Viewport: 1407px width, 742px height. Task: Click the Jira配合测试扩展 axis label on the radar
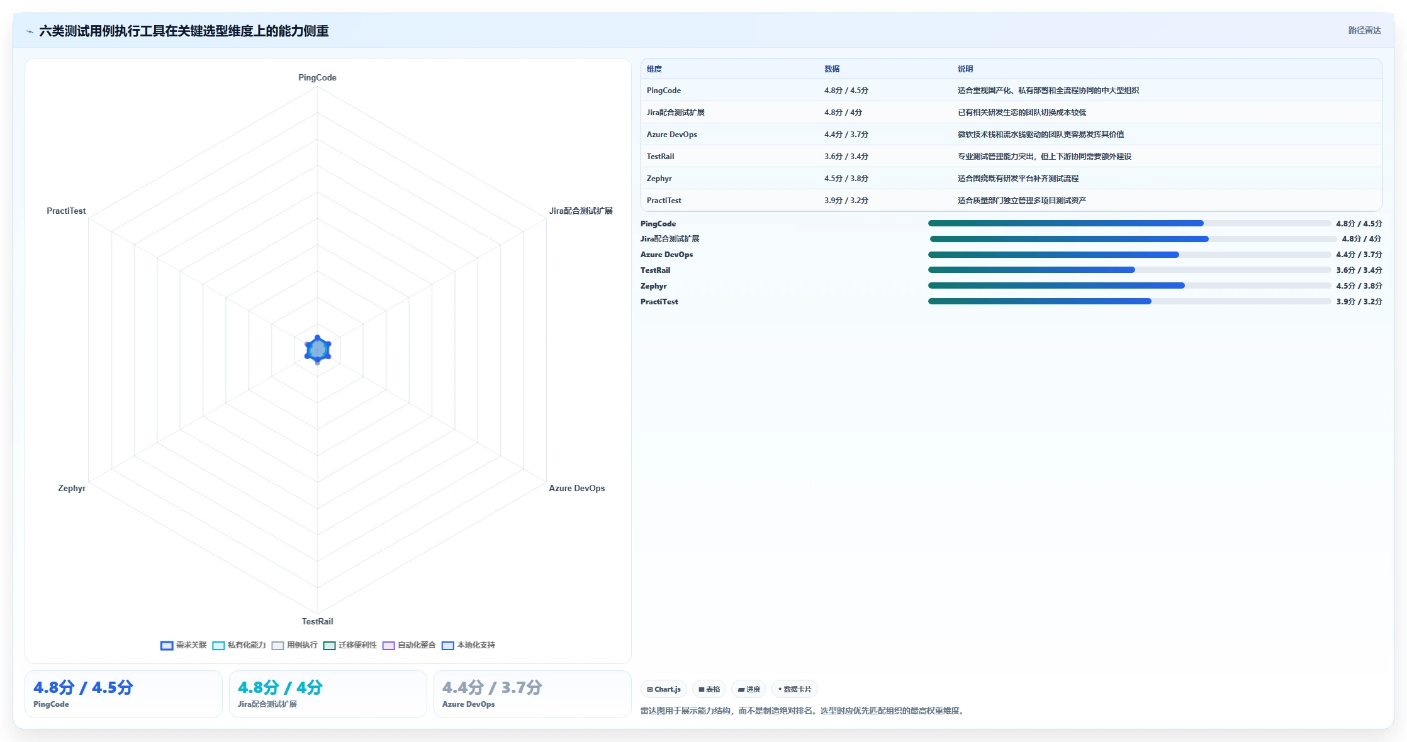click(x=581, y=211)
